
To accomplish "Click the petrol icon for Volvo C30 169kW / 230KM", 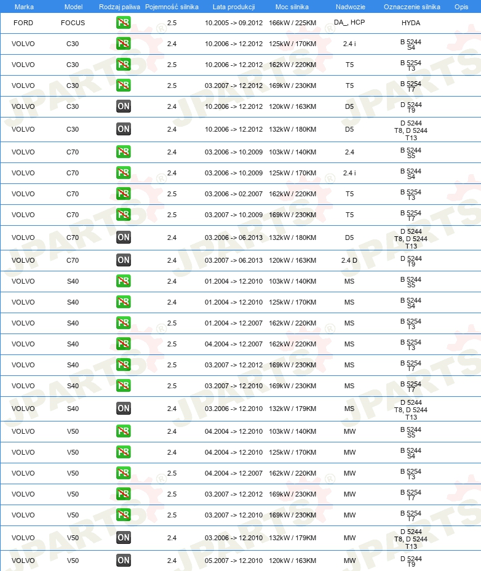I will 124,86.
